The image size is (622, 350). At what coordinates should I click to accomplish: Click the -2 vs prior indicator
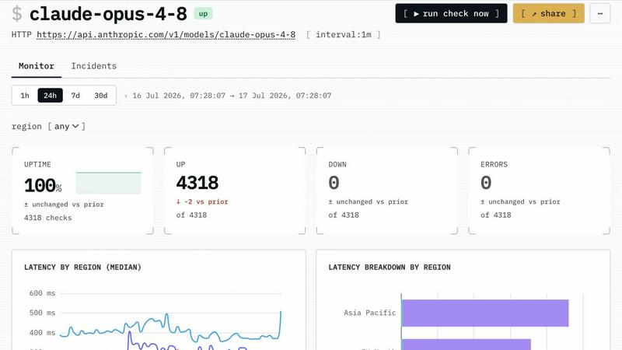tap(202, 201)
